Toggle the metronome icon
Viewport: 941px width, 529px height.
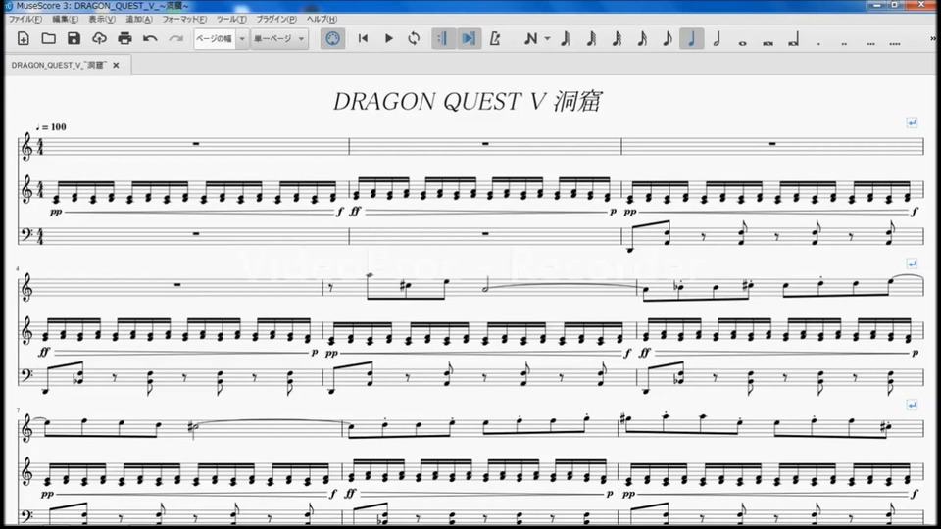(x=494, y=39)
